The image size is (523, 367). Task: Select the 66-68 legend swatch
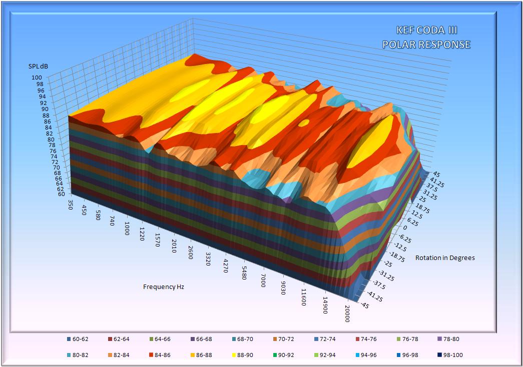tap(193, 339)
